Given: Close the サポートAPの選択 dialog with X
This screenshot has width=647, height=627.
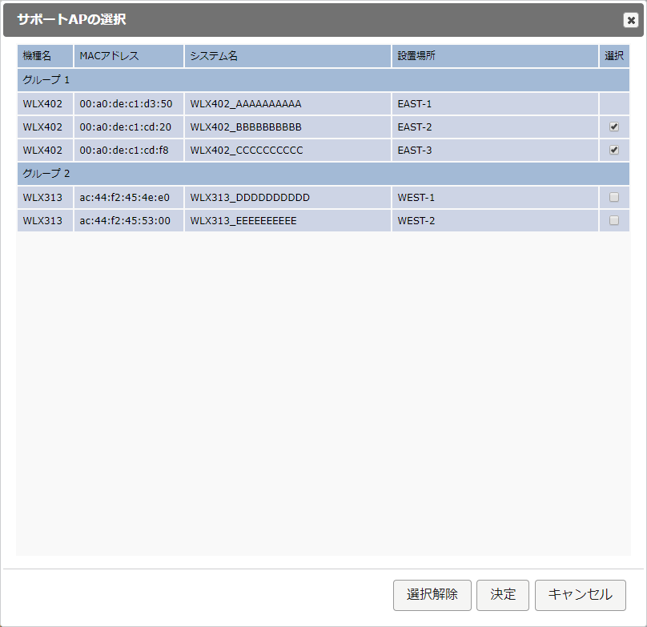Looking at the screenshot, I should point(630,21).
